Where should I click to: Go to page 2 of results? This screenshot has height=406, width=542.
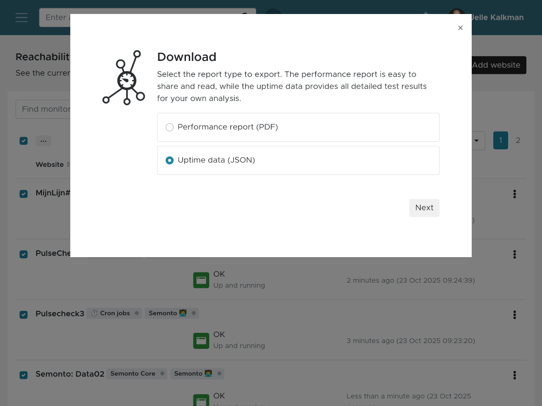pyautogui.click(x=518, y=140)
